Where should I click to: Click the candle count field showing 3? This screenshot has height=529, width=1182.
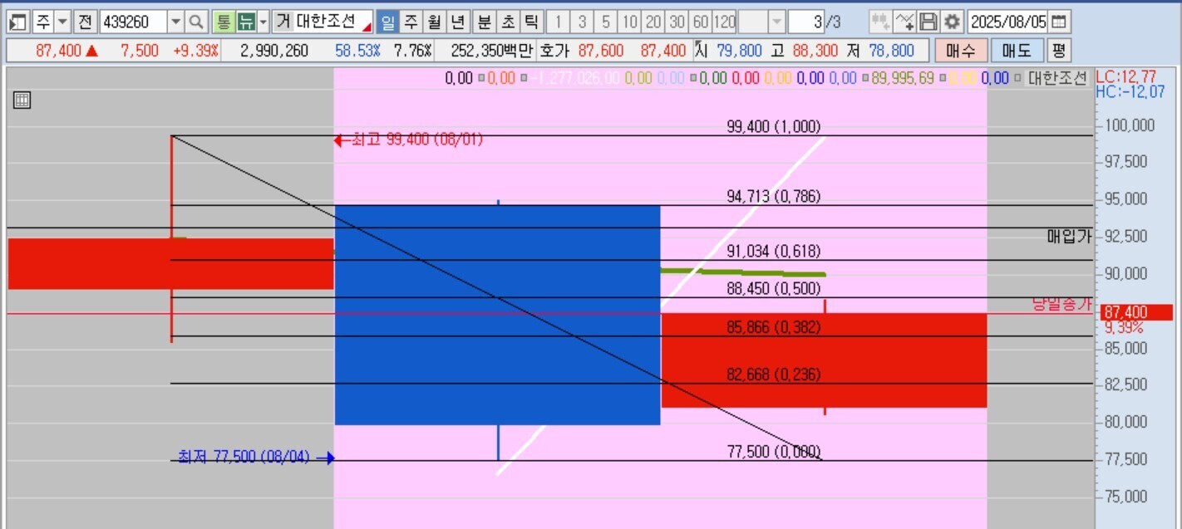click(806, 22)
